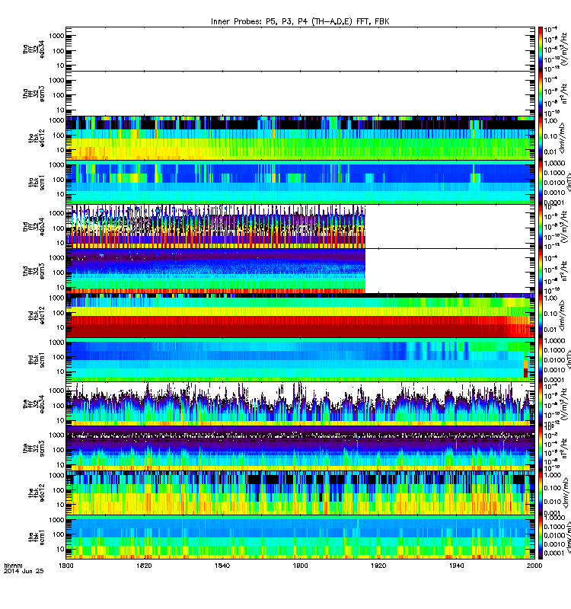Click inside the thd fff scm3 spectrogram data
This screenshot has height=609, width=571.
215,271
